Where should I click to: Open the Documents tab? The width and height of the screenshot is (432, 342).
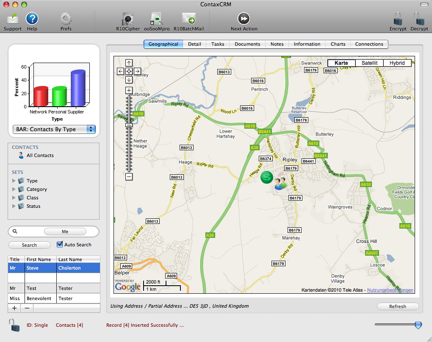[247, 44]
